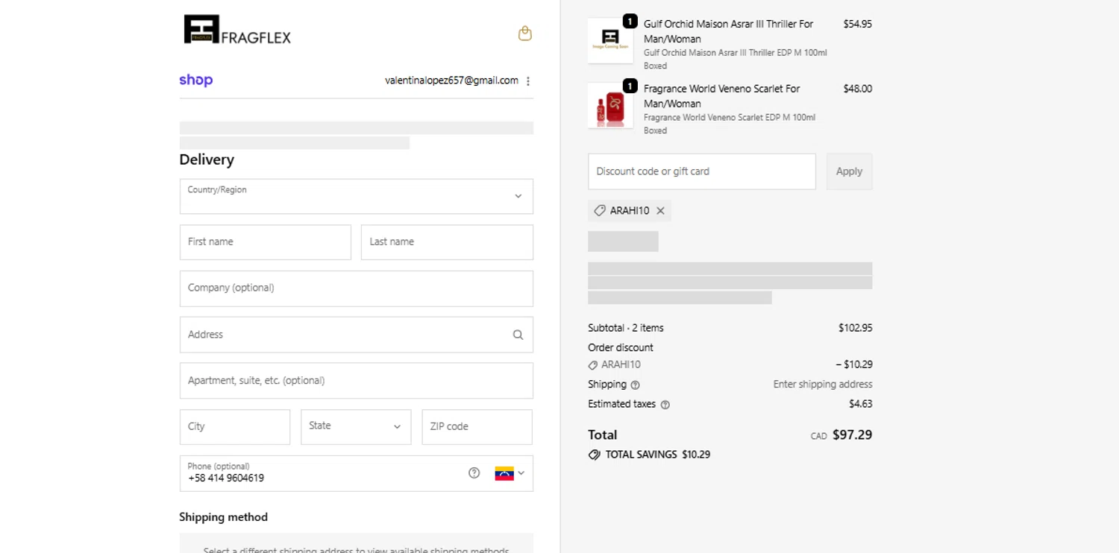1119x553 pixels.
Task: Focus the ZIP code field
Action: pyautogui.click(x=477, y=427)
